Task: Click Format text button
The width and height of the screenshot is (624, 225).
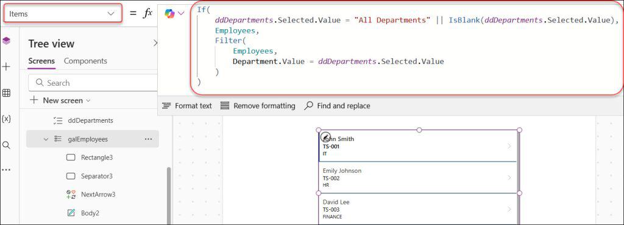Action: point(187,106)
